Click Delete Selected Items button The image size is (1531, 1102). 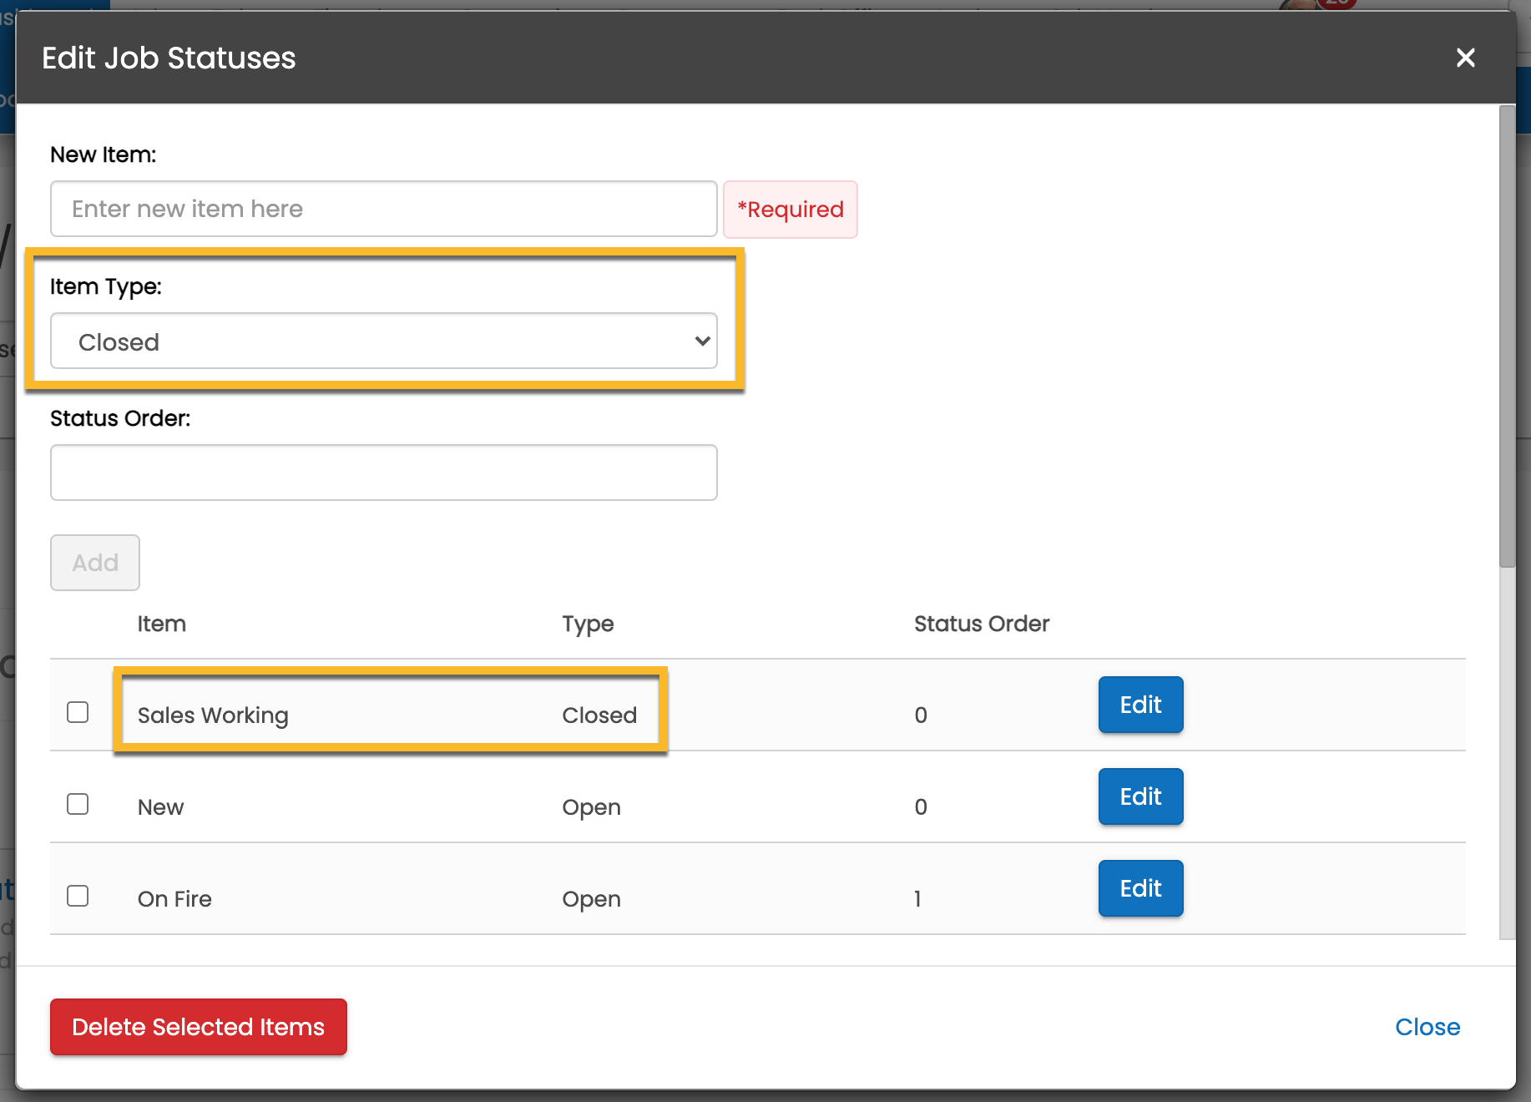tap(199, 1027)
